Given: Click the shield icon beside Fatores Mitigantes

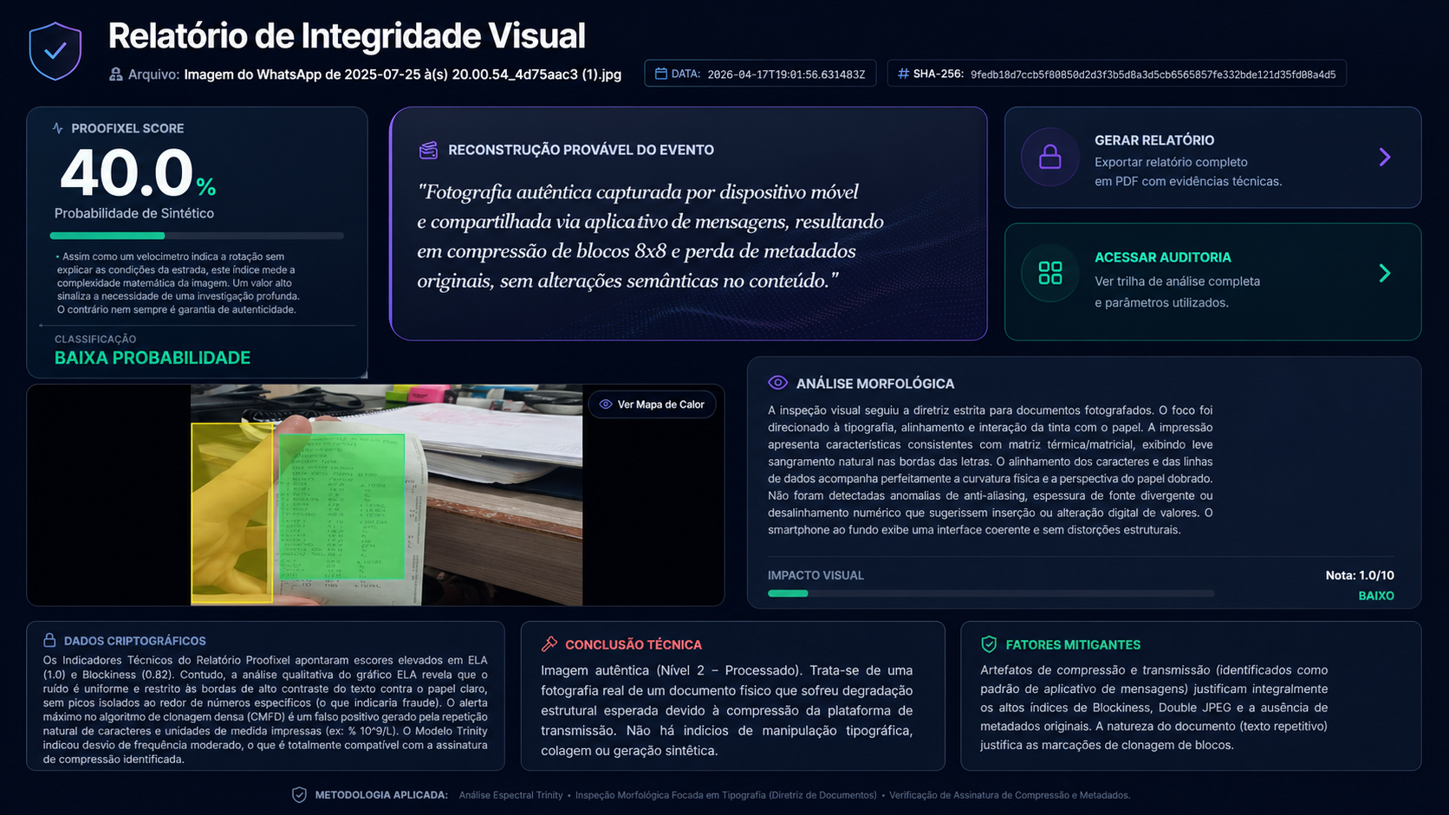Looking at the screenshot, I should [988, 644].
